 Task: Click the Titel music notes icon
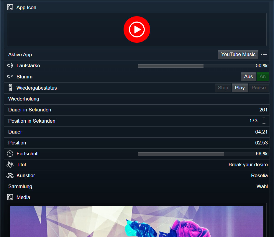pos(10,164)
